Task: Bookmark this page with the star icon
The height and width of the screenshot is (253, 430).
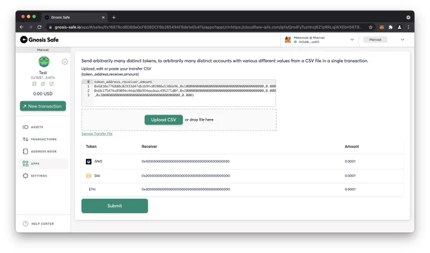Action: (x=371, y=27)
